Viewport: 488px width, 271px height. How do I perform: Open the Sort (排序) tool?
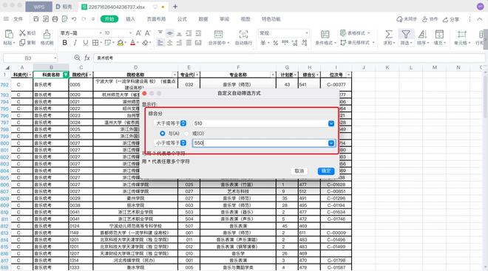[x=422, y=34]
